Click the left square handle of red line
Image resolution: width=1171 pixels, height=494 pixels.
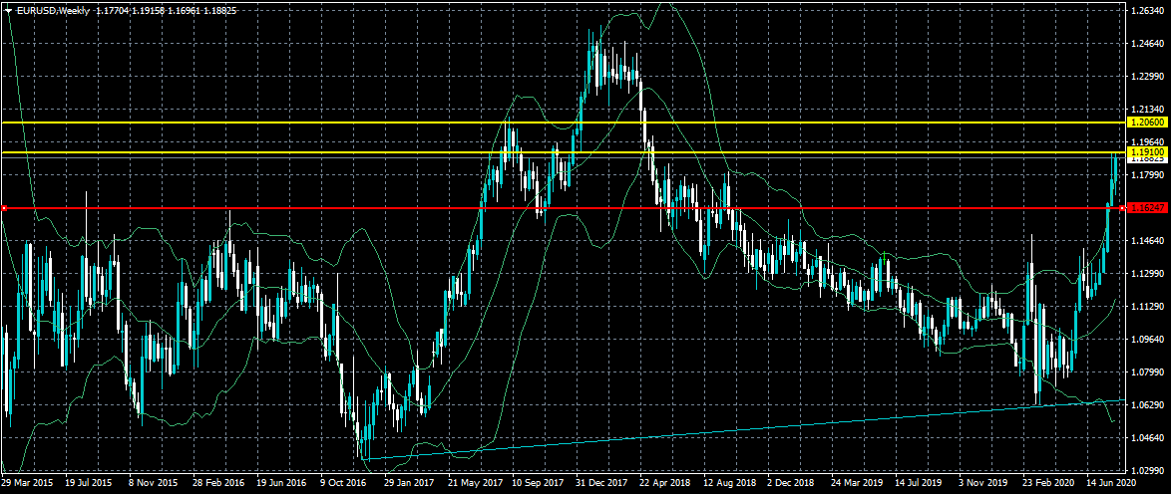pyautogui.click(x=4, y=208)
